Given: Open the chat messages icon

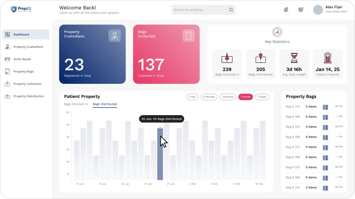Looking at the screenshot, I should pos(301,10).
